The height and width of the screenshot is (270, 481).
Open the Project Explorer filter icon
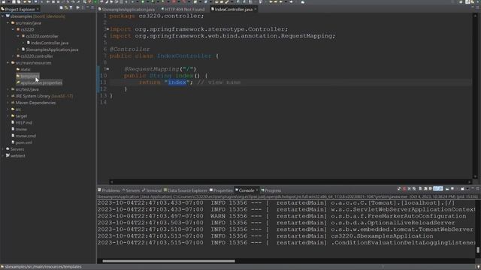click(x=71, y=7)
